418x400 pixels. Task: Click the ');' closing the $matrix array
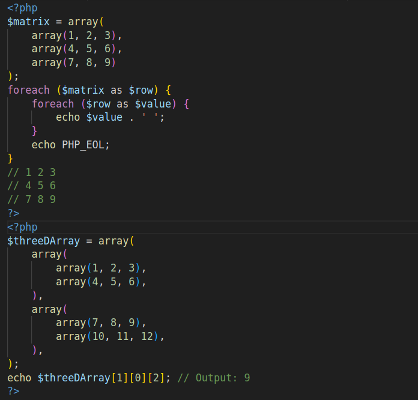(x=13, y=76)
